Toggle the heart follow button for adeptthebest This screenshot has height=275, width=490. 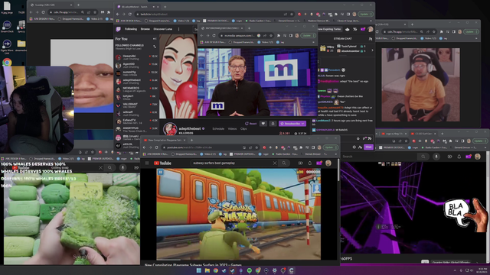pos(263,124)
